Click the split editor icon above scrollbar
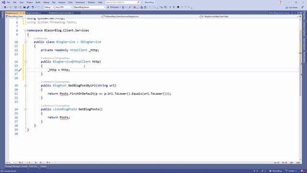The image size is (307, 173). [x=300, y=16]
